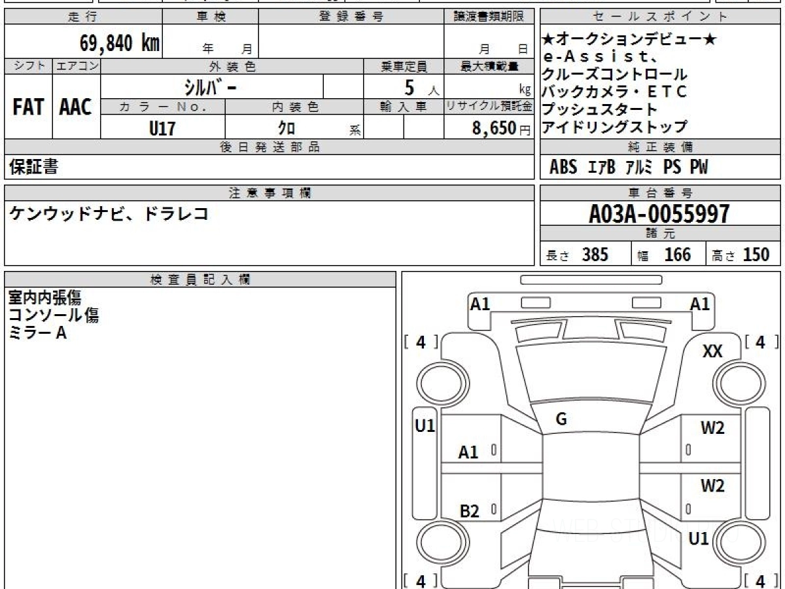Click the 検査員記入欄 header

[x=200, y=279]
